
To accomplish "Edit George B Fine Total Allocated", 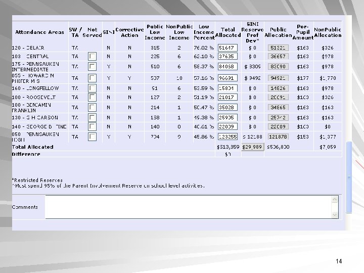I will [227, 126].
